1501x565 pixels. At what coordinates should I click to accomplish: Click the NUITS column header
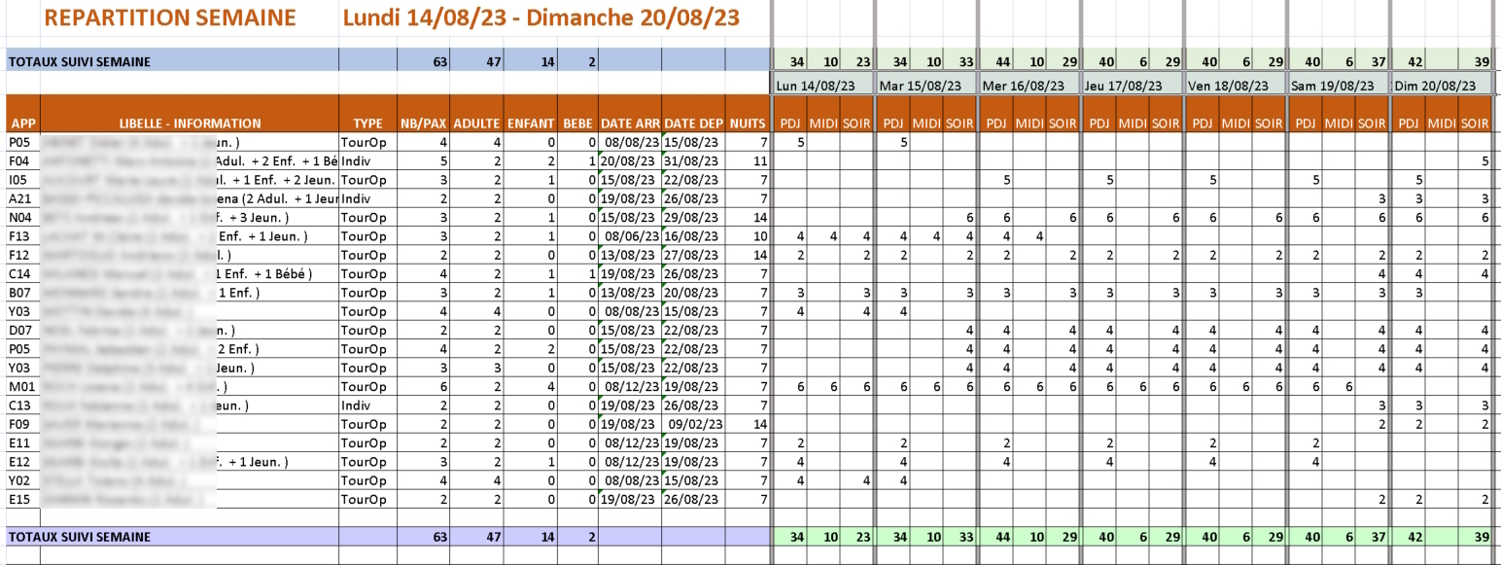[x=747, y=124]
